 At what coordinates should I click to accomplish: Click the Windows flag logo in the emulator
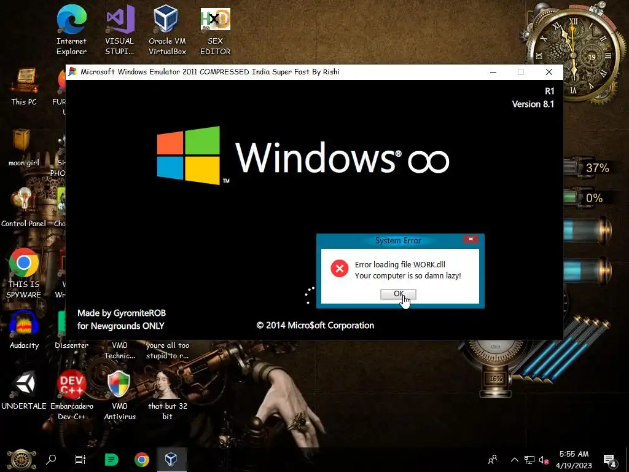click(188, 155)
